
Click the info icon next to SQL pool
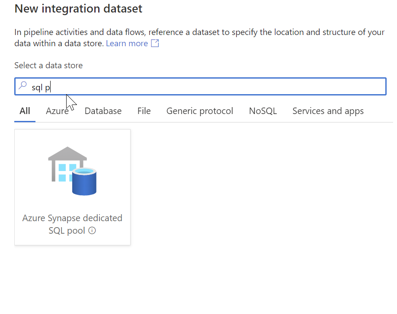tap(92, 231)
